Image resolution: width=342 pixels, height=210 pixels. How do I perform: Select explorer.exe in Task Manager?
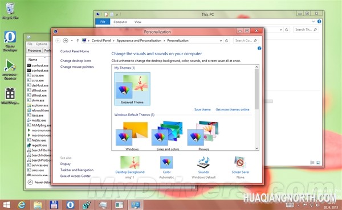click(x=38, y=105)
